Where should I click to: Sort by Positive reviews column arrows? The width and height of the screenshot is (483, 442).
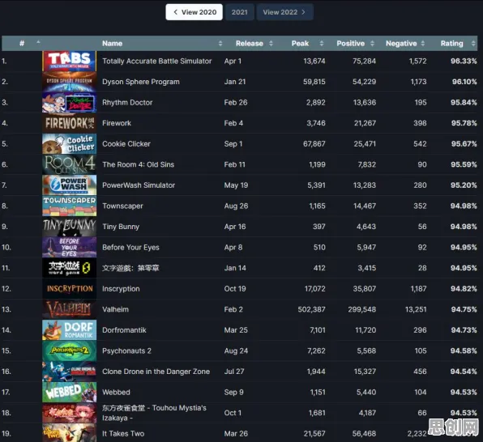click(x=372, y=44)
